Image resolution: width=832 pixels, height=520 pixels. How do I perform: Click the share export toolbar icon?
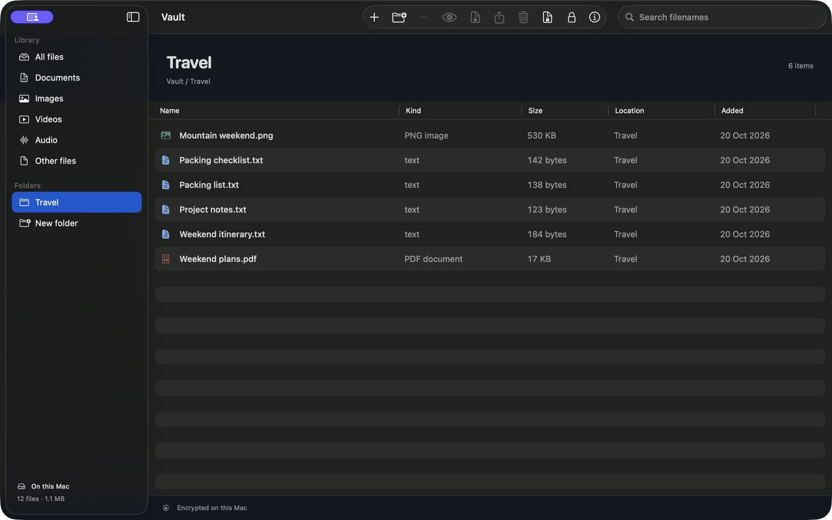[x=499, y=17]
